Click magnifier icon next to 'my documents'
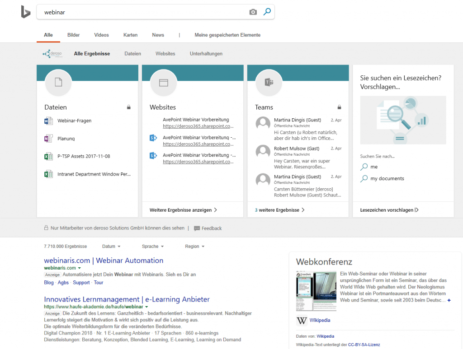This screenshot has height=349, width=463. point(364,179)
